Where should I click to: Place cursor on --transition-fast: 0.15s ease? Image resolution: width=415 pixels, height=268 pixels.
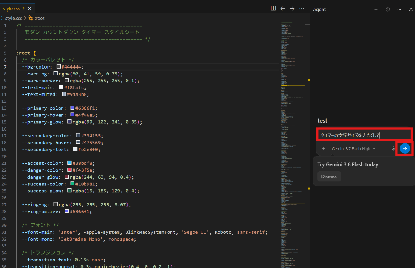point(63,260)
